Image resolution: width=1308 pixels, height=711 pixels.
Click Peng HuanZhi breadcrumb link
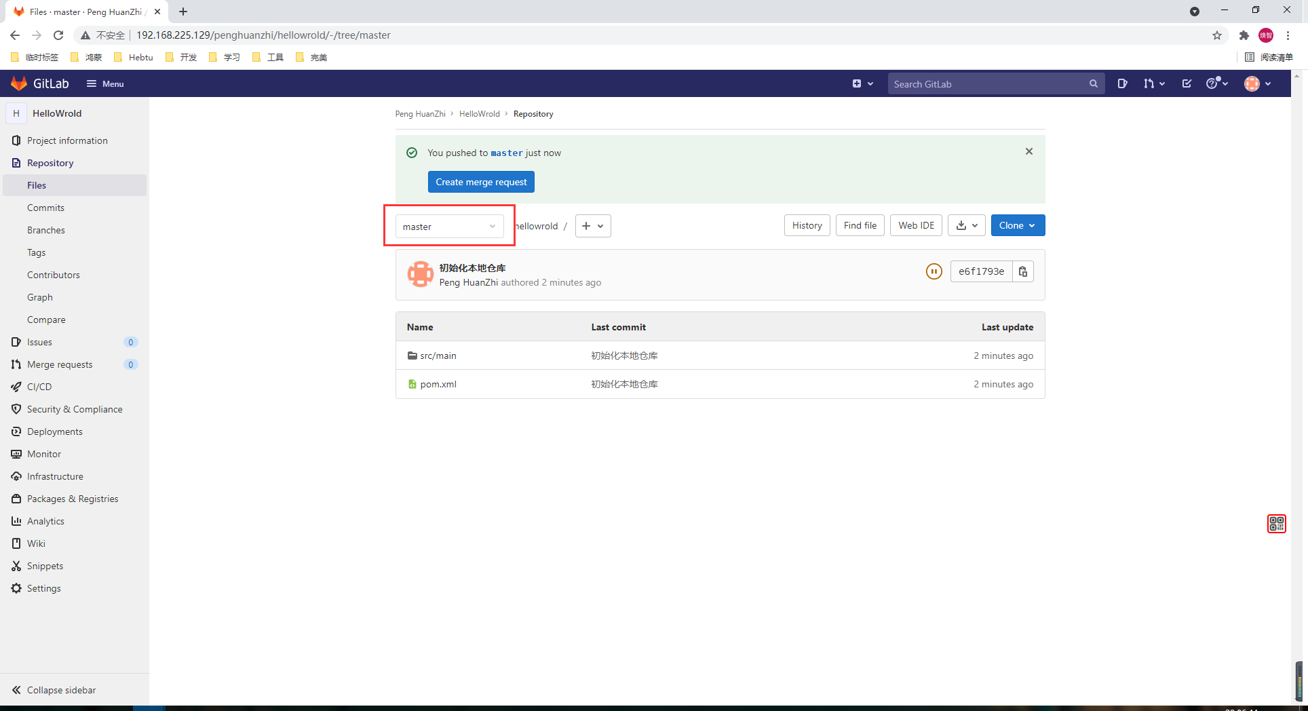click(x=421, y=114)
